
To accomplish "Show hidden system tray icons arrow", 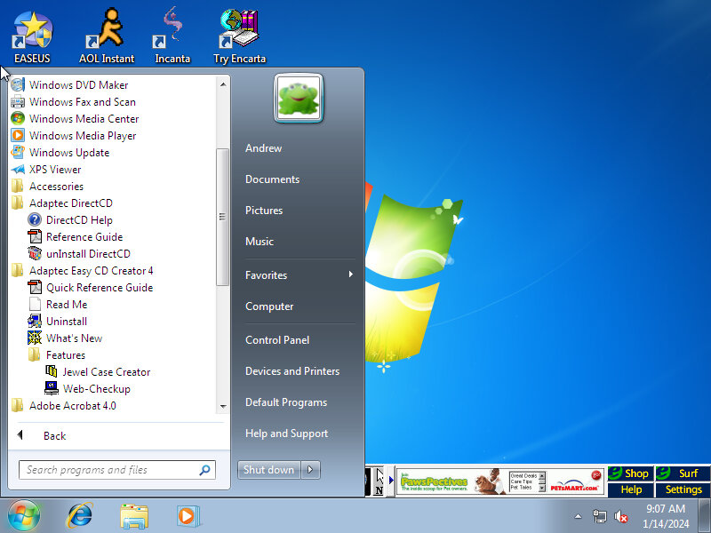I will (578, 516).
